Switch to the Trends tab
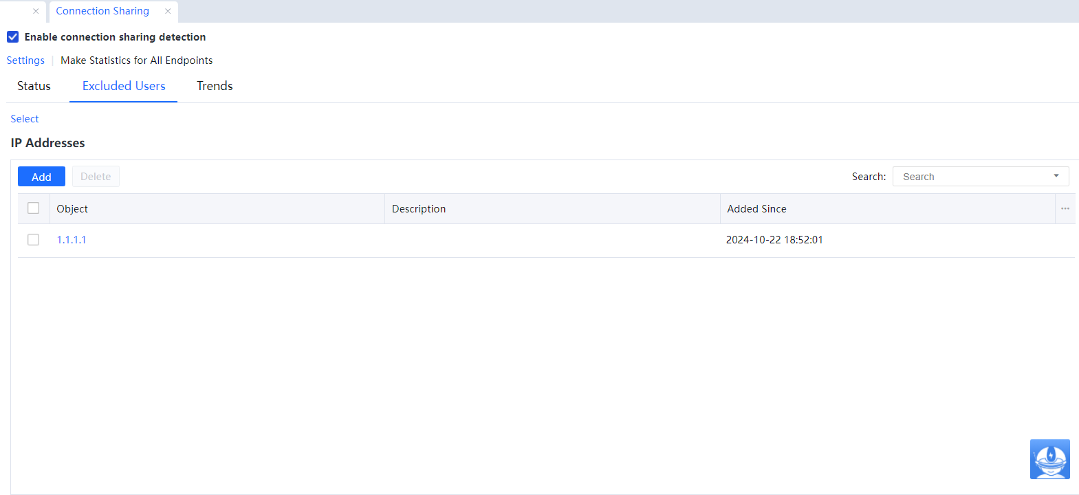Viewport: 1079px width, 495px height. 215,86
